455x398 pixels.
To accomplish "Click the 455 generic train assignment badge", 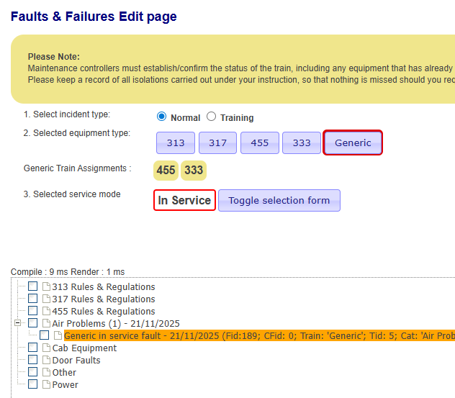I will pyautogui.click(x=166, y=171).
